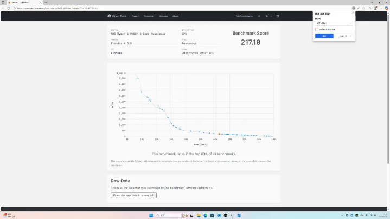This screenshot has width=390, height=219.
Task: Open the browser extensions icon
Action: [370, 8]
